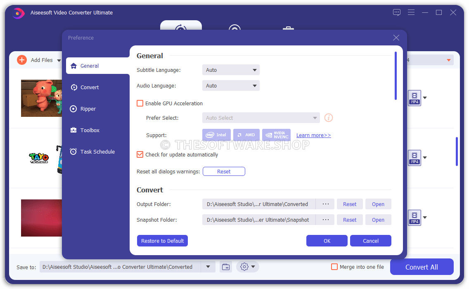Switch to the Task Schedule preference tab
The image size is (469, 289).
tap(98, 152)
